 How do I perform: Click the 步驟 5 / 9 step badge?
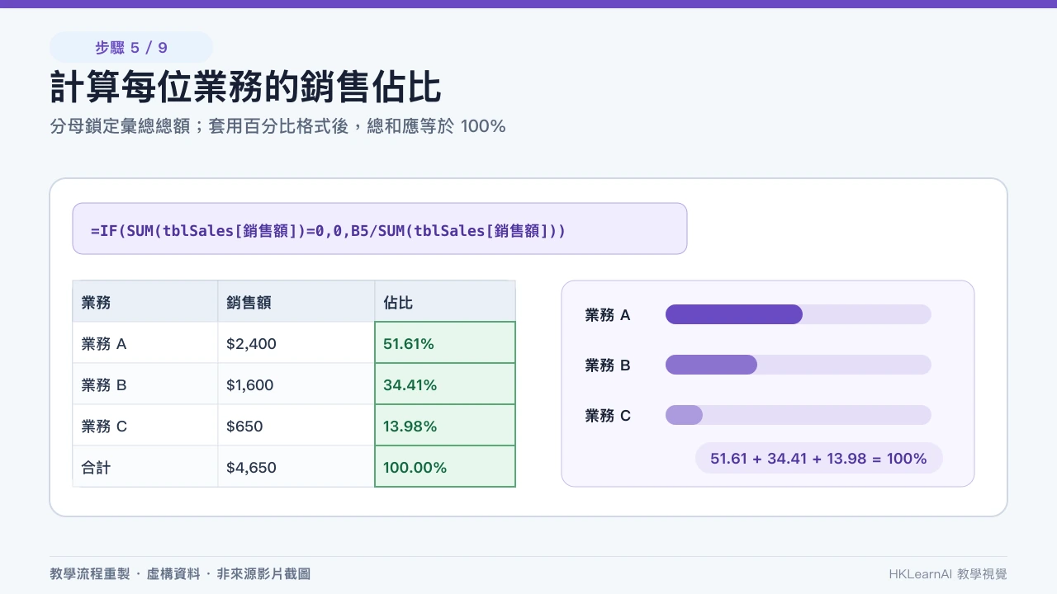[x=131, y=47]
